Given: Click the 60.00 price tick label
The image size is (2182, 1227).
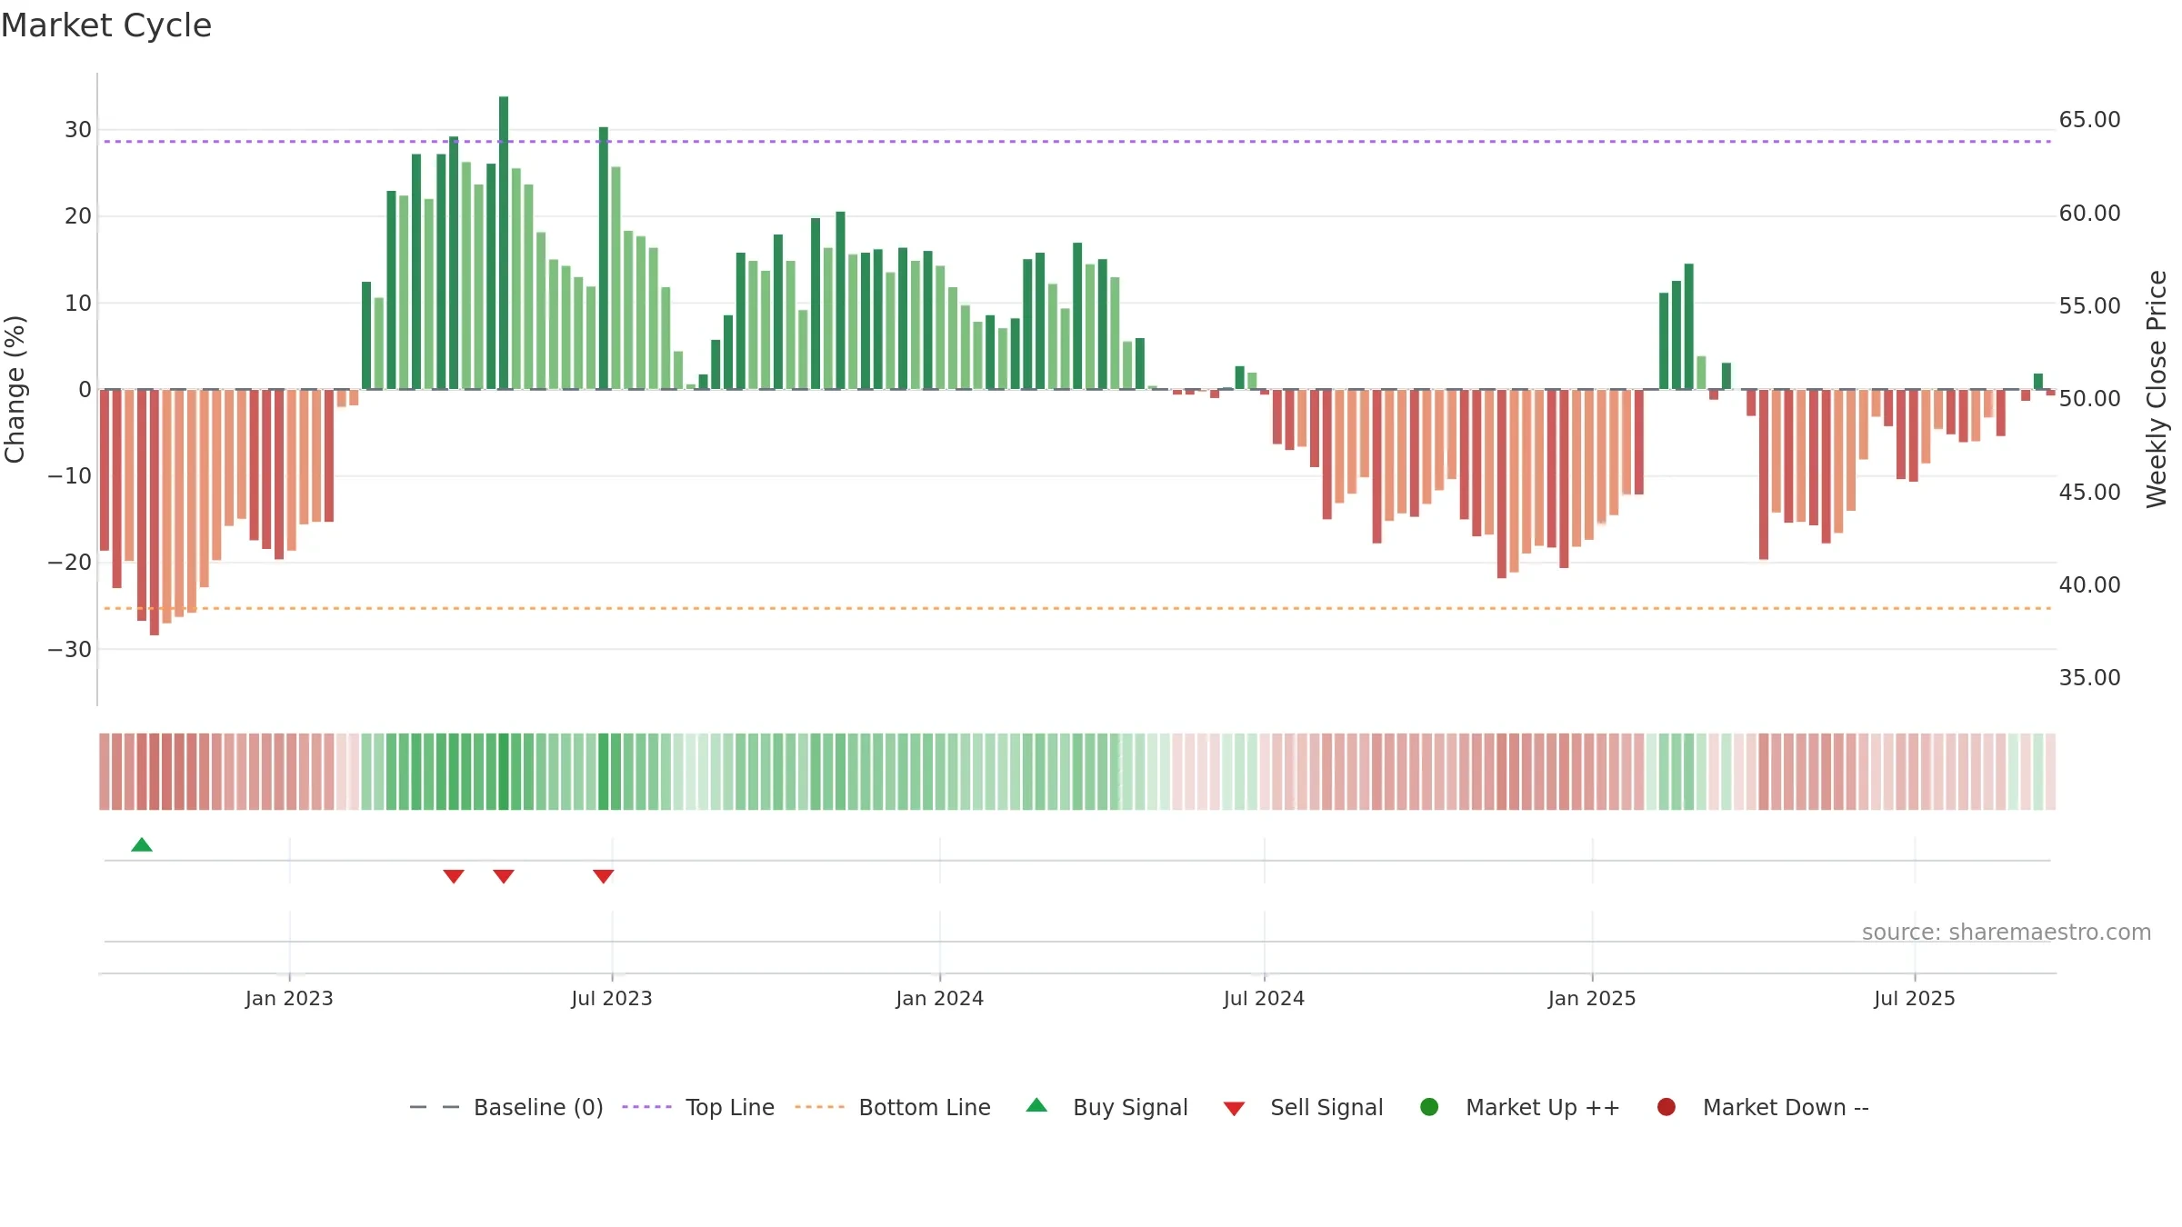Looking at the screenshot, I should (2089, 214).
